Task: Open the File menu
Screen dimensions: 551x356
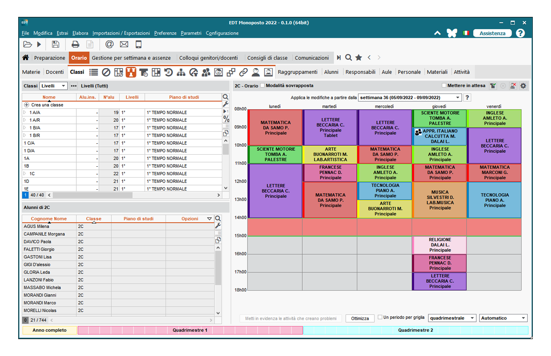Action: (x=25, y=33)
